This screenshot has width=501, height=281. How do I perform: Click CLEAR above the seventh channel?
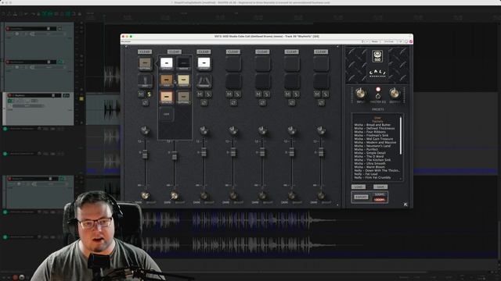(x=321, y=52)
